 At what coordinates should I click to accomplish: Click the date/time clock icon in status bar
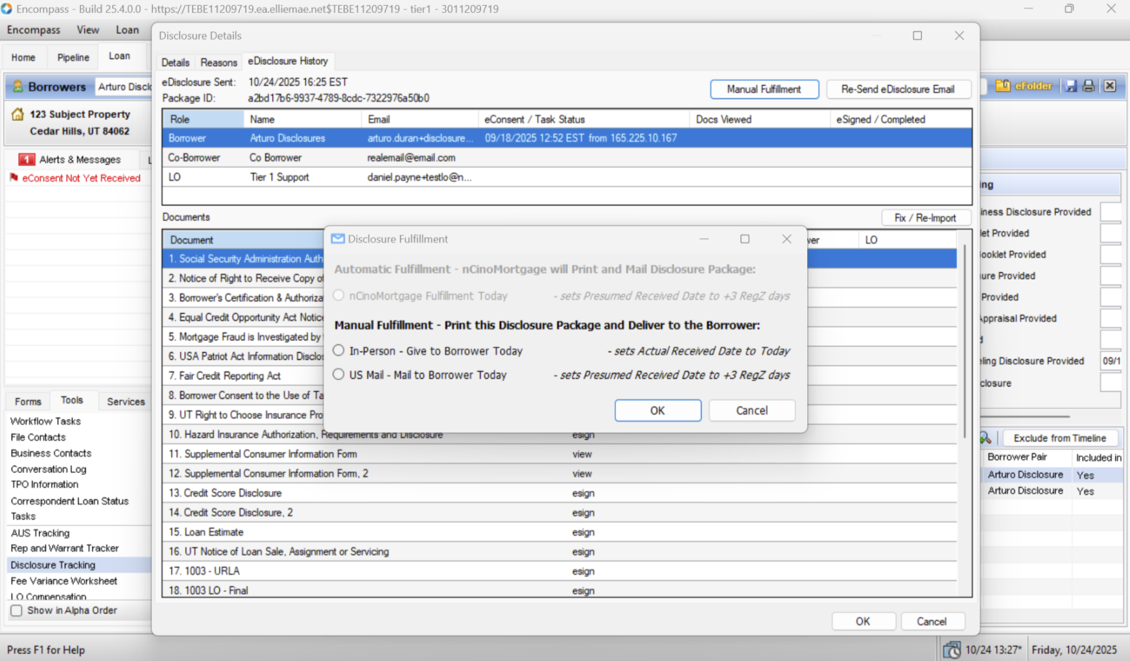(x=952, y=649)
